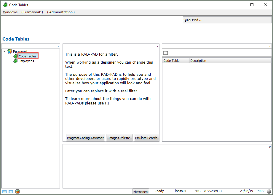Viewport: 273px width, 195px height.
Task: Open the (Framework) menu
Action: 32,12
